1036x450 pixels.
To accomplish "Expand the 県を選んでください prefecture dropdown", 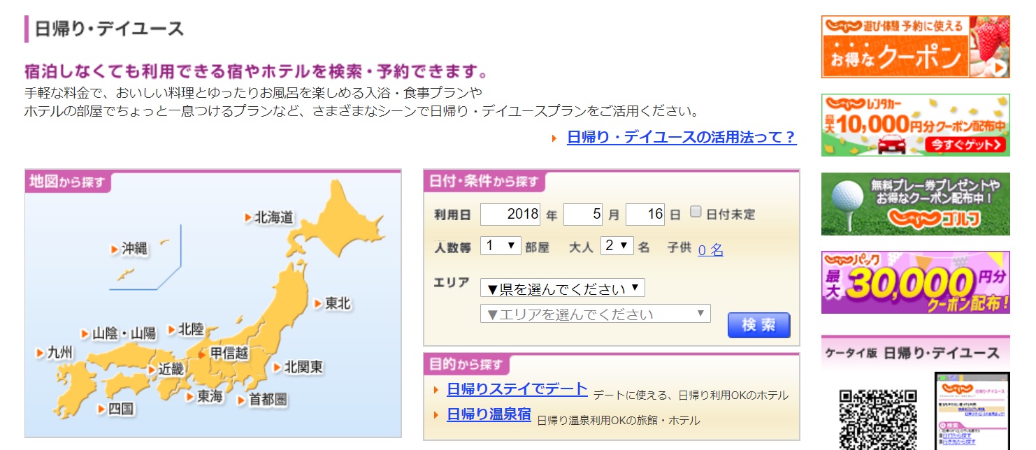I will tap(563, 288).
